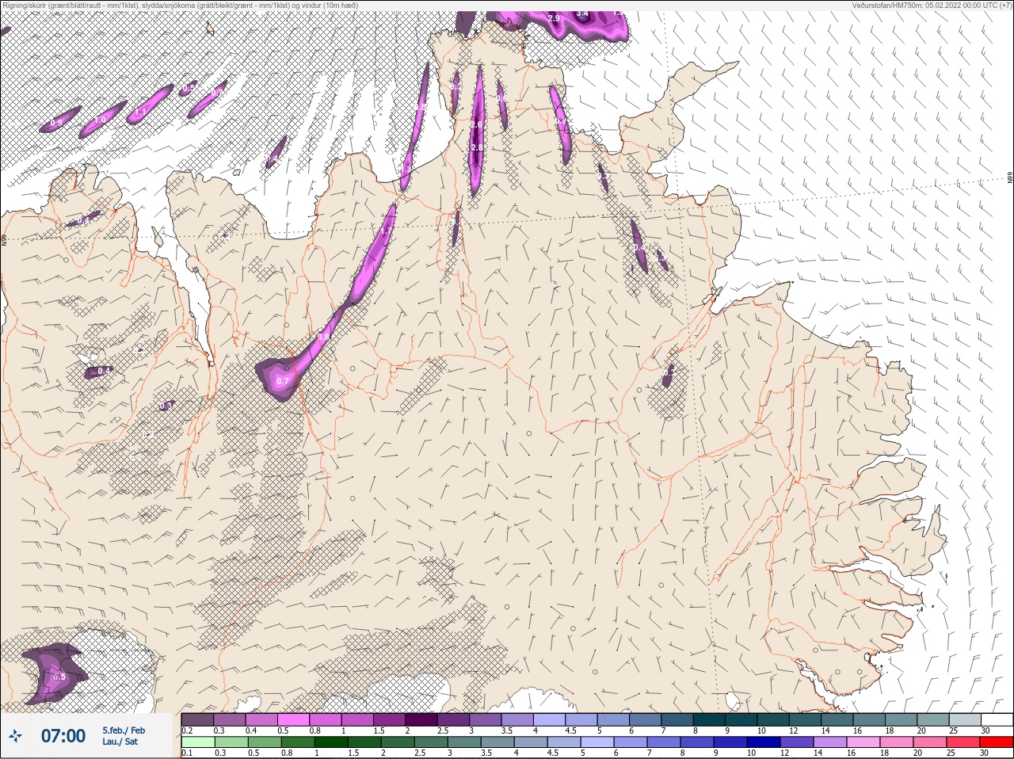Click the "2.6" precipitation value on the map

coord(476,124)
